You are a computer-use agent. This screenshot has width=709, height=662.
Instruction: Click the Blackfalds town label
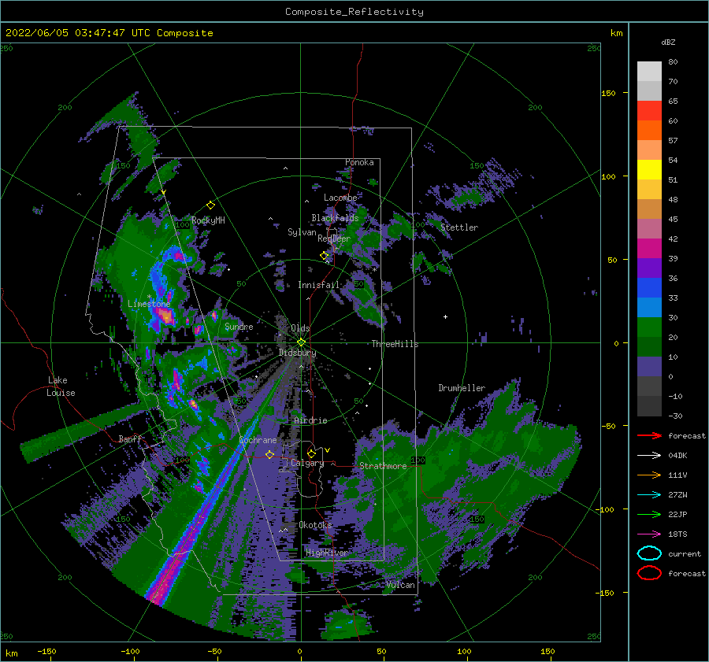[335, 218]
